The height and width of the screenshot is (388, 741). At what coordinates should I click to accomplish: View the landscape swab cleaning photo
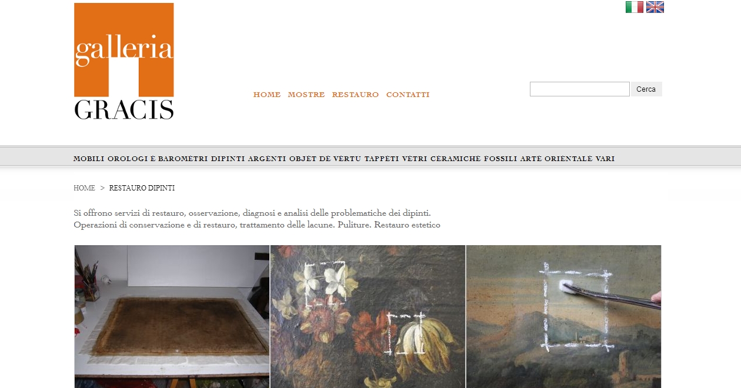point(563,316)
